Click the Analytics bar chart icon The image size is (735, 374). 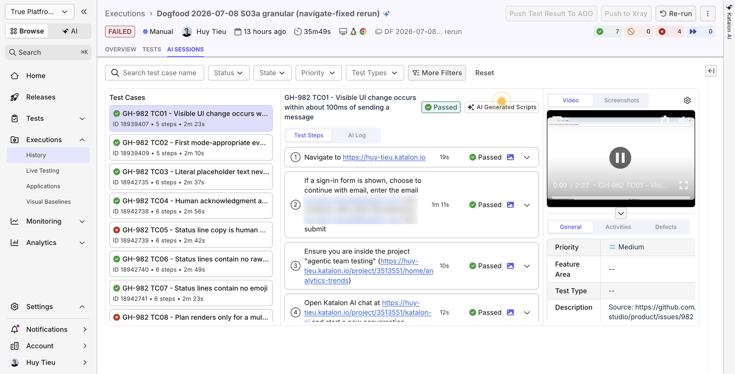15,242
